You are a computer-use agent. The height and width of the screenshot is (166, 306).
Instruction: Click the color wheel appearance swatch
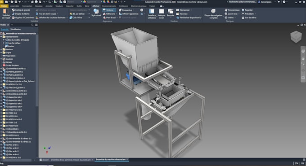[85, 2]
